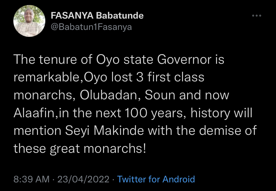Viewport: 276px width, 191px height.
Task: Click the word "remarkable" in the tweet
Action: (48, 77)
